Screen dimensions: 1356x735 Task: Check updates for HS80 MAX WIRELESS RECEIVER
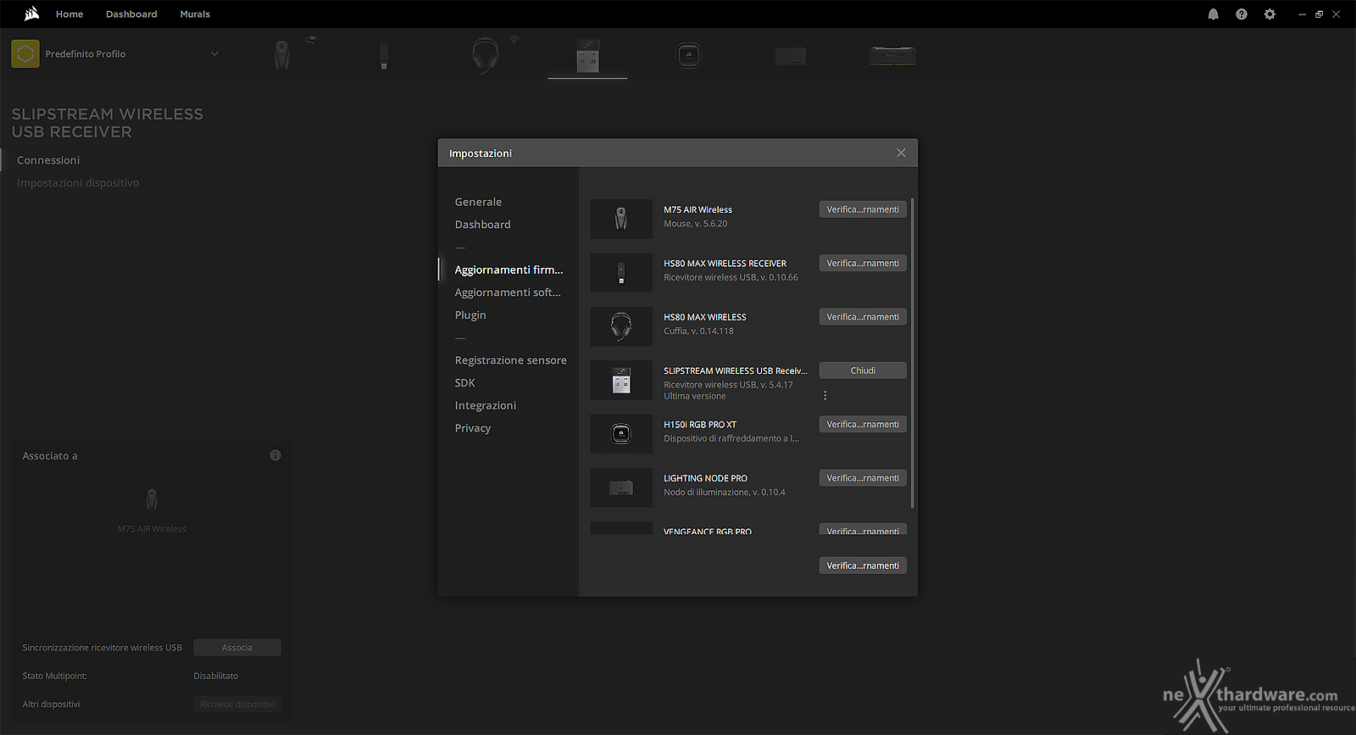coord(863,263)
